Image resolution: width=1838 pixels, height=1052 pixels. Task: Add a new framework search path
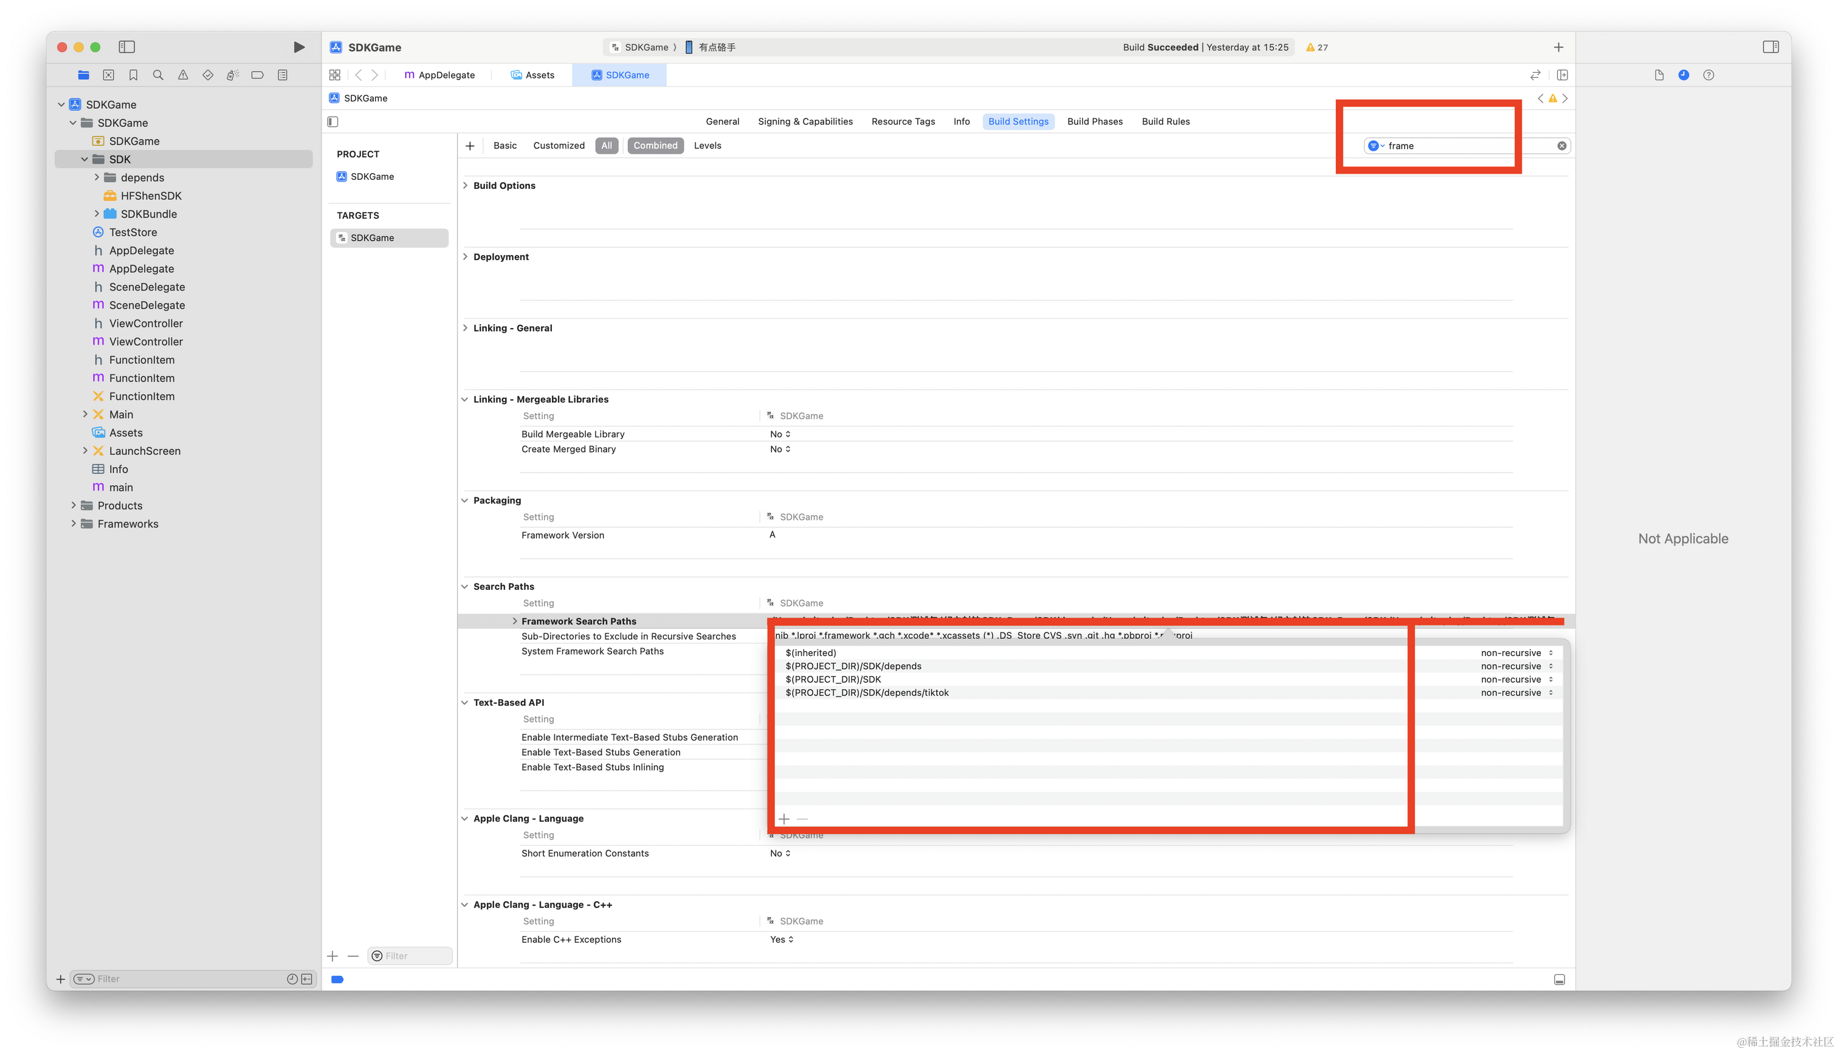pyautogui.click(x=784, y=819)
